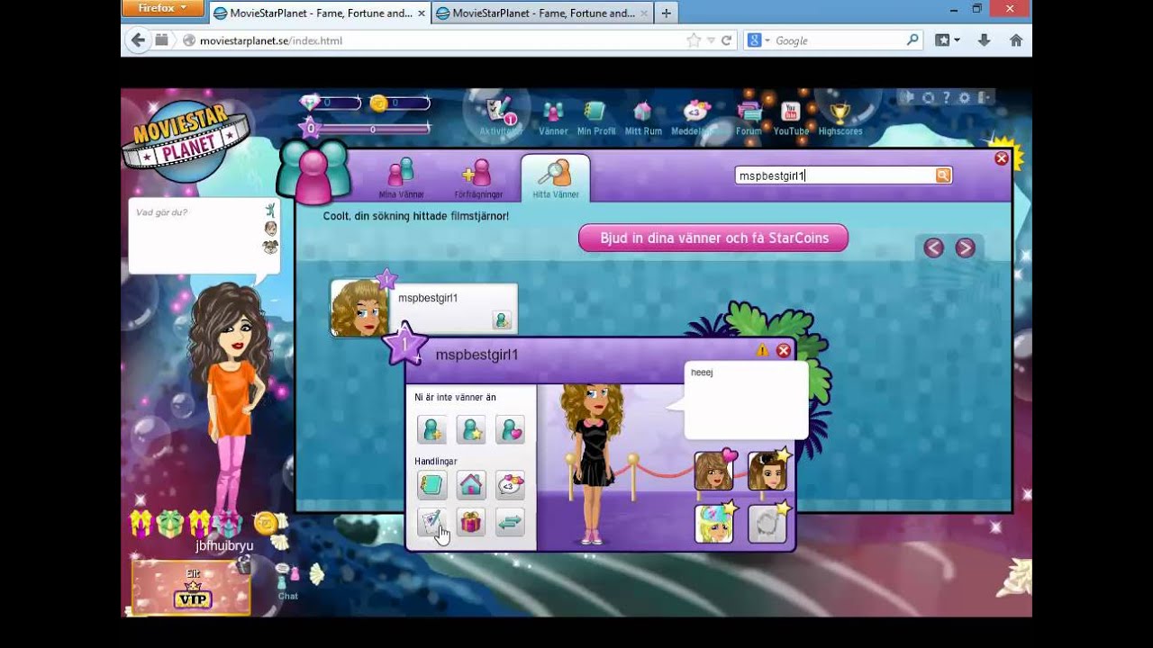Click the add best friend star button
The width and height of the screenshot is (1153, 648).
tap(471, 429)
